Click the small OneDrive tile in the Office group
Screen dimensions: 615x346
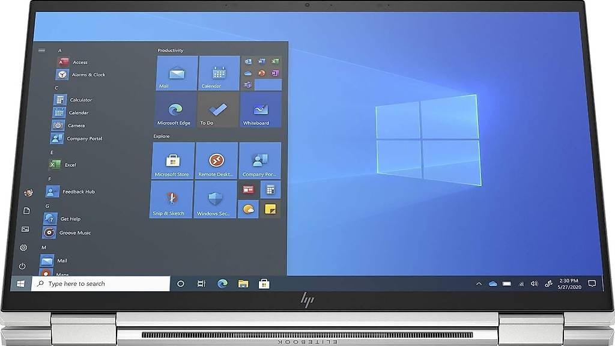[x=248, y=73]
